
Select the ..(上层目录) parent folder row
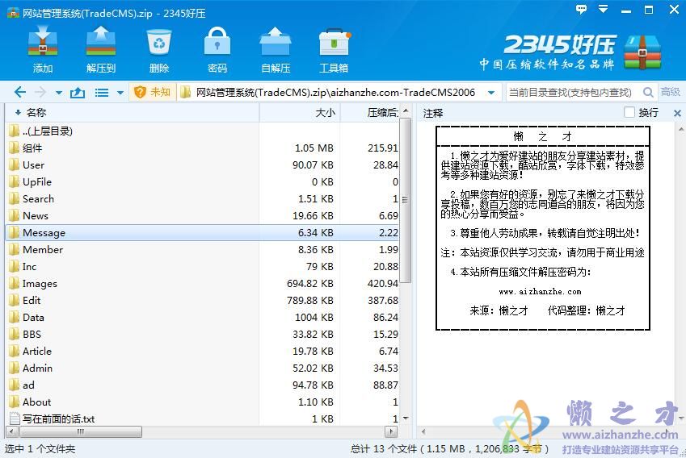[202, 131]
